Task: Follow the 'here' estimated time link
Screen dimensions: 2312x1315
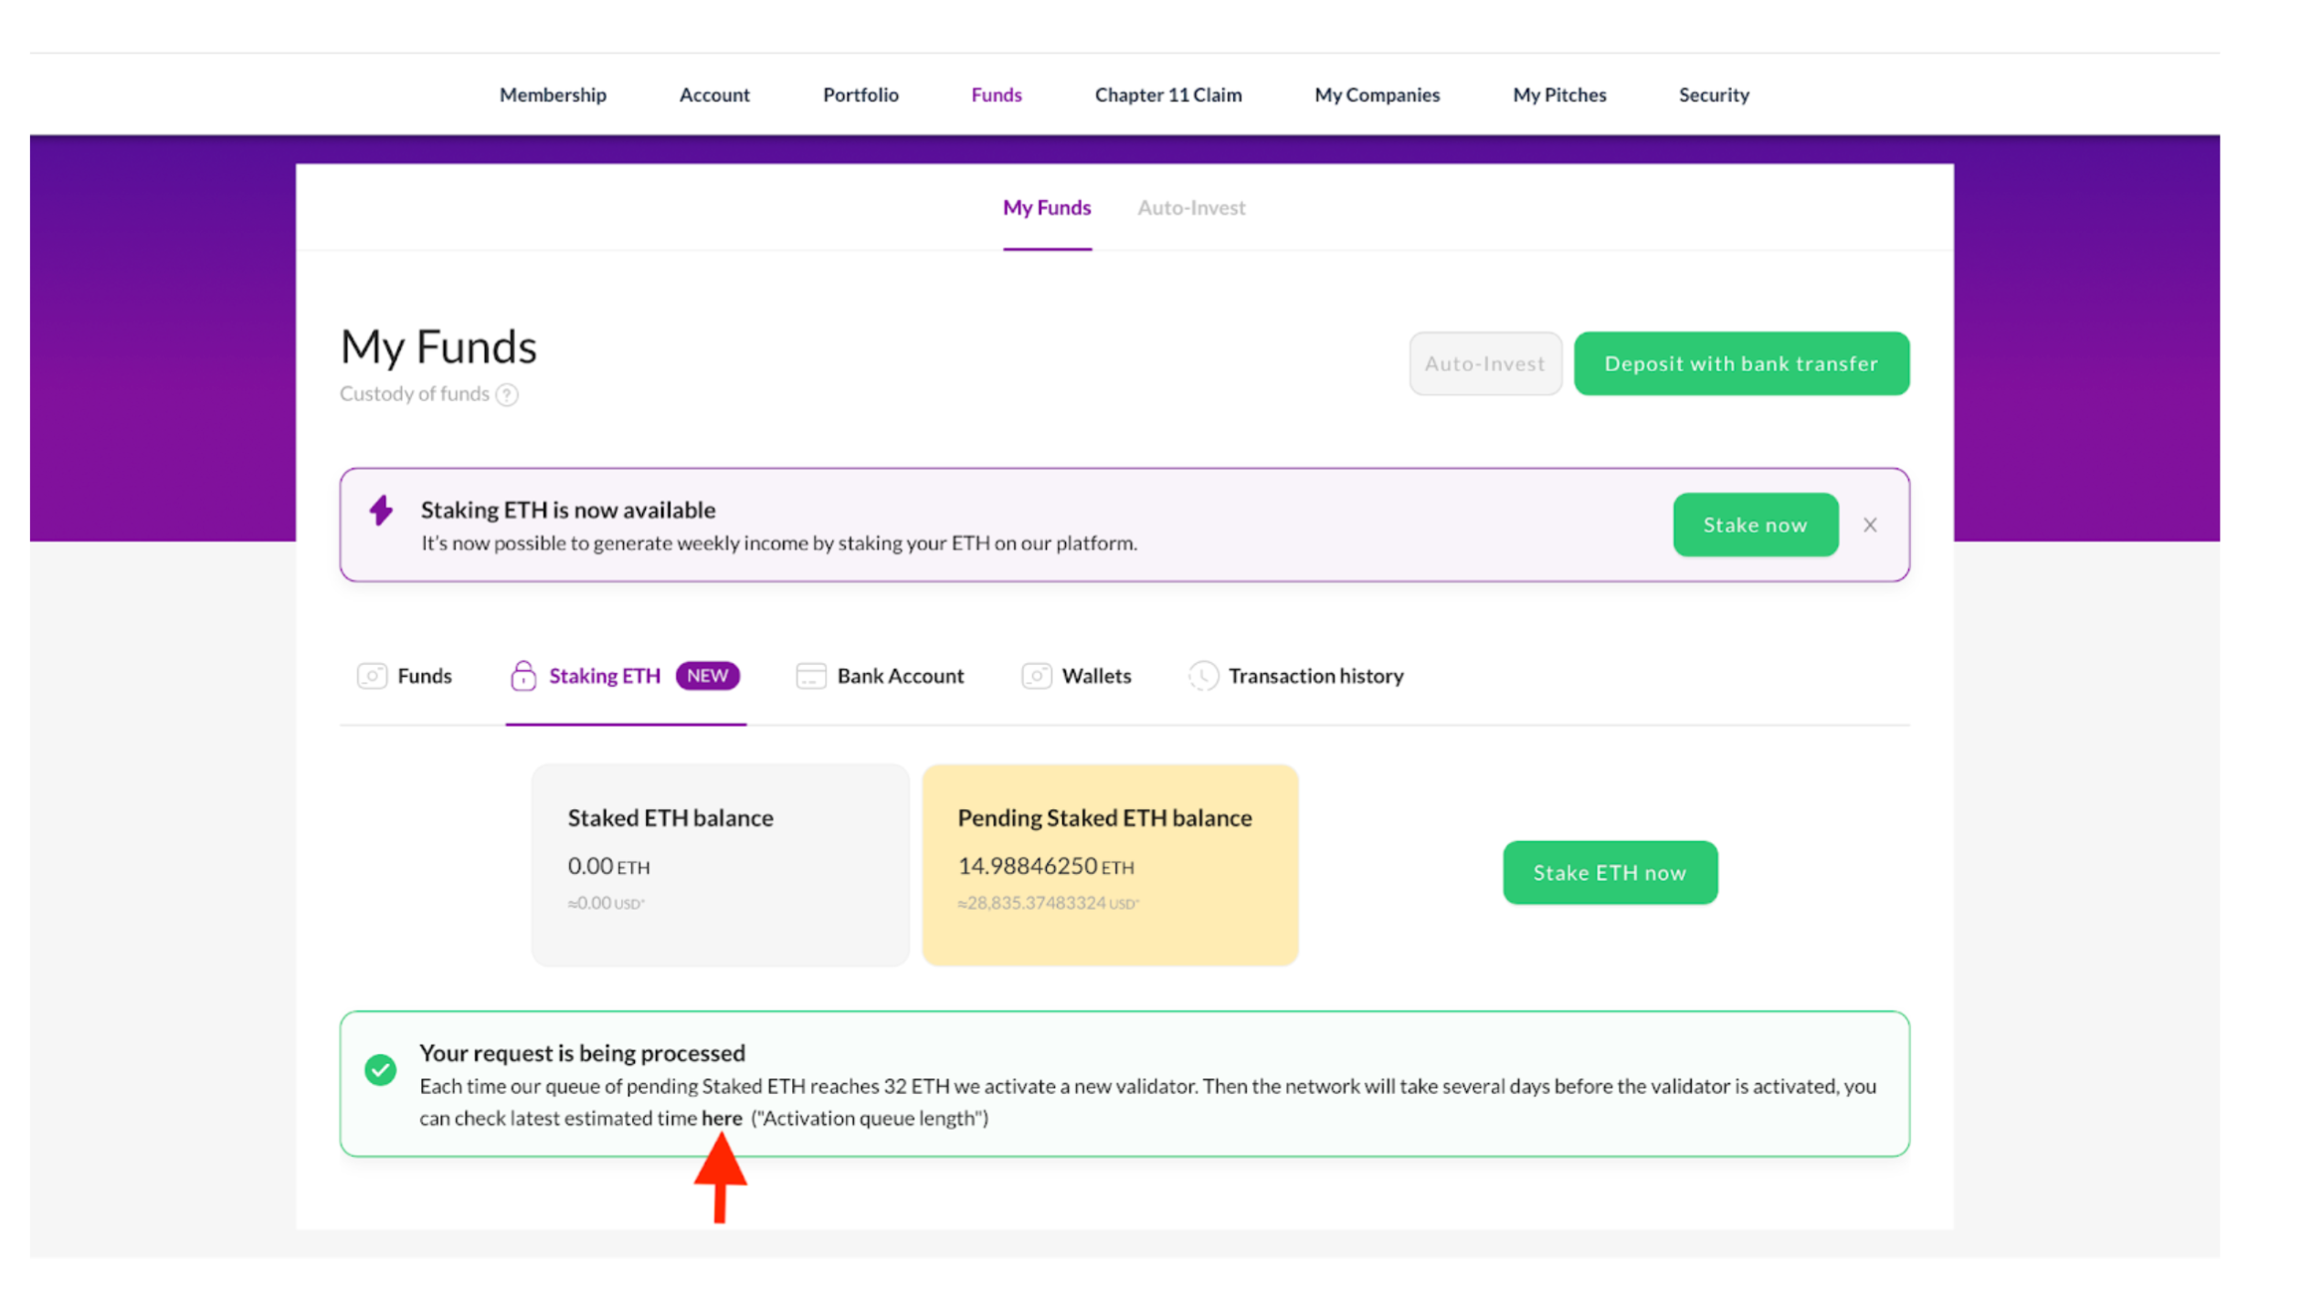Action: point(721,1118)
